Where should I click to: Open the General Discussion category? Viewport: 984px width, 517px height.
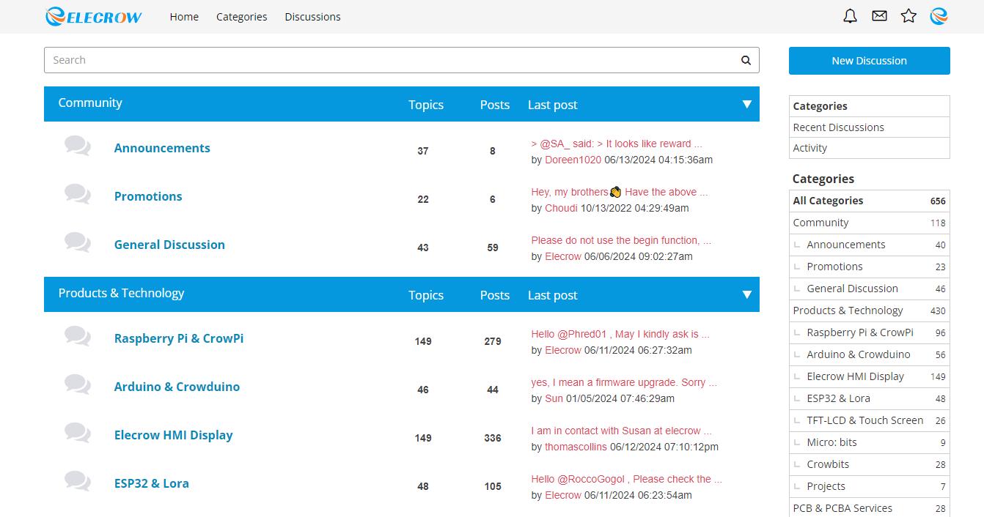pyautogui.click(x=169, y=245)
